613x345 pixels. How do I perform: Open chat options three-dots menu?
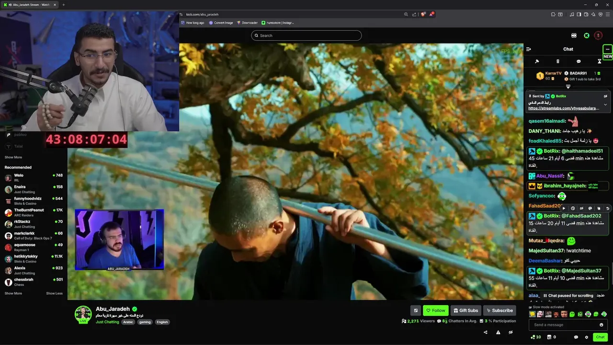tap(607, 49)
